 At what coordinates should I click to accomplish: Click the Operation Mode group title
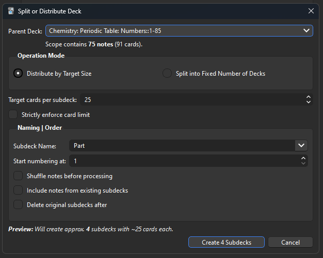pyautogui.click(x=41, y=56)
